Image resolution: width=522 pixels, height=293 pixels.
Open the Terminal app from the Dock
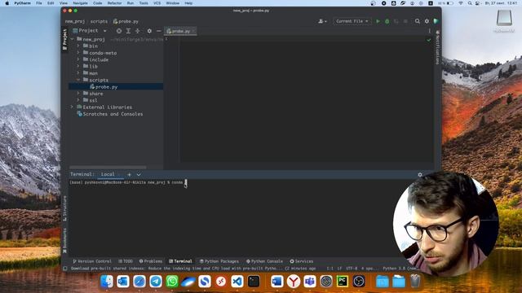coord(254,282)
